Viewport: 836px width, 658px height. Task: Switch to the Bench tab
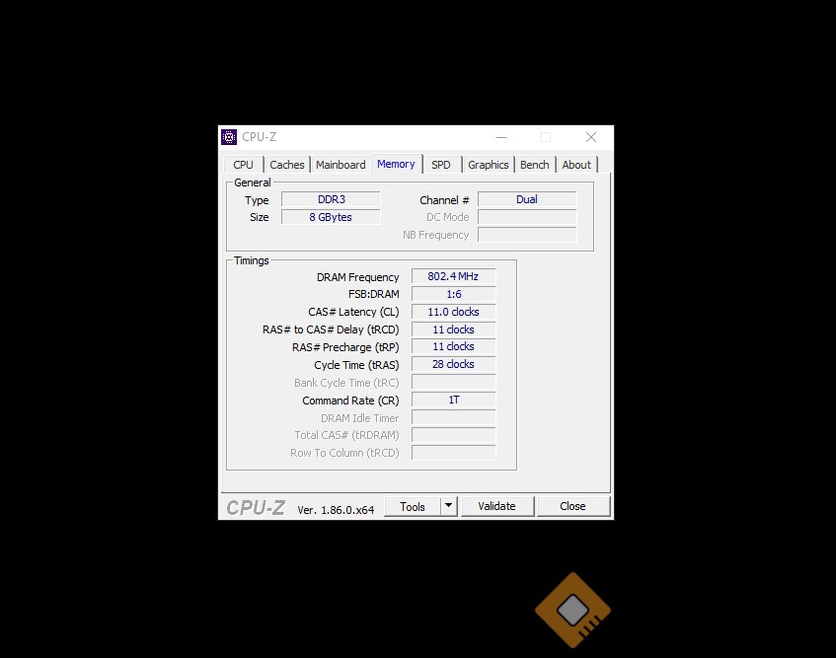(x=535, y=165)
